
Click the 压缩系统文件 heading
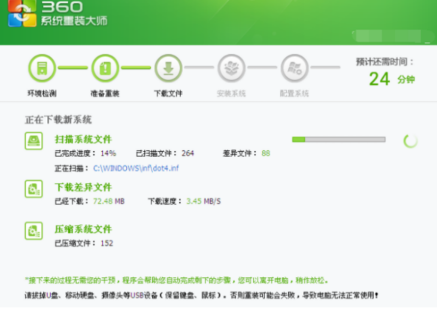pyautogui.click(x=83, y=229)
